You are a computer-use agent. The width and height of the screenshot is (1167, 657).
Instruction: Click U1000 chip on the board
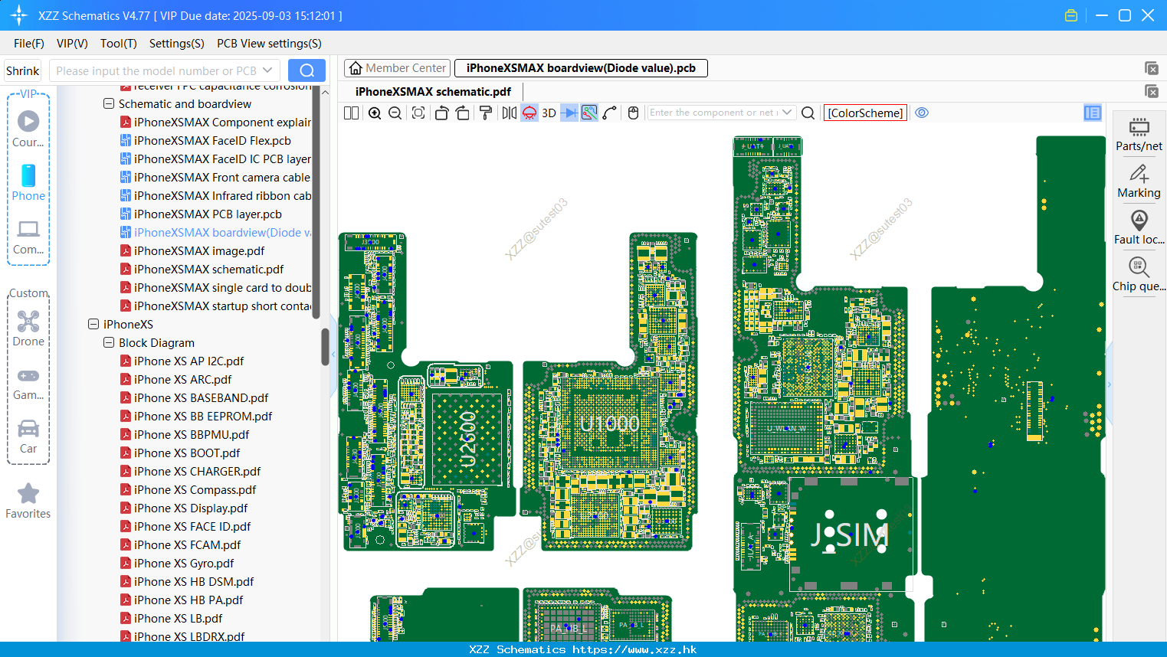point(610,423)
